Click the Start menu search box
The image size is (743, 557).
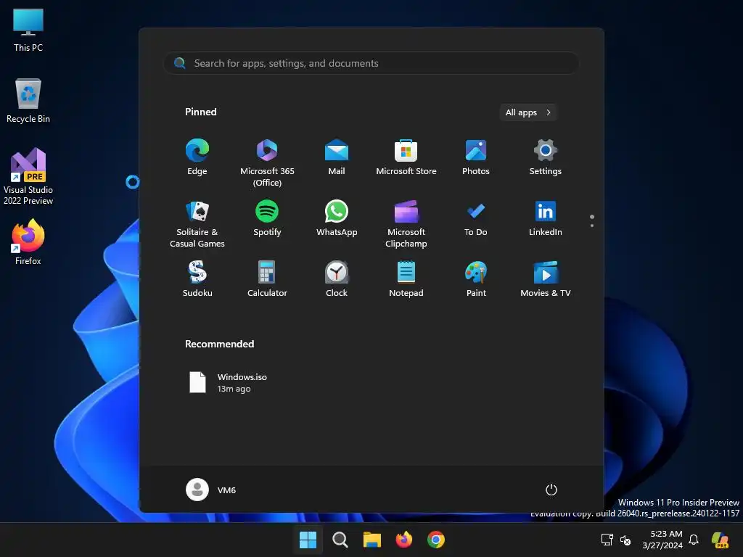(x=371, y=63)
